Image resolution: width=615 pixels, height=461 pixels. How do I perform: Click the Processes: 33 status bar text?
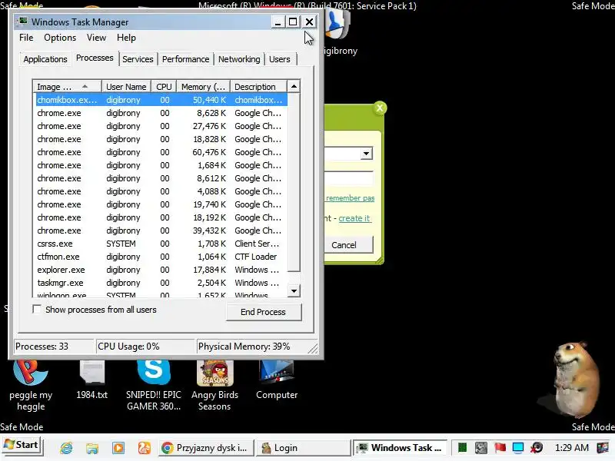[42, 347]
